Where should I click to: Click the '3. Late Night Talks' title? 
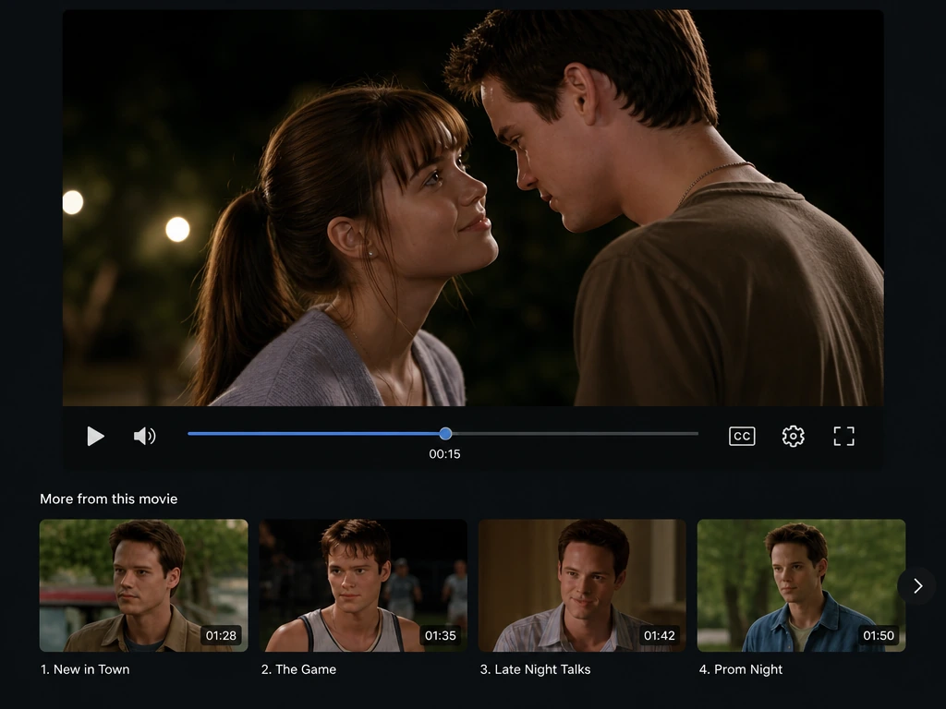pos(535,669)
